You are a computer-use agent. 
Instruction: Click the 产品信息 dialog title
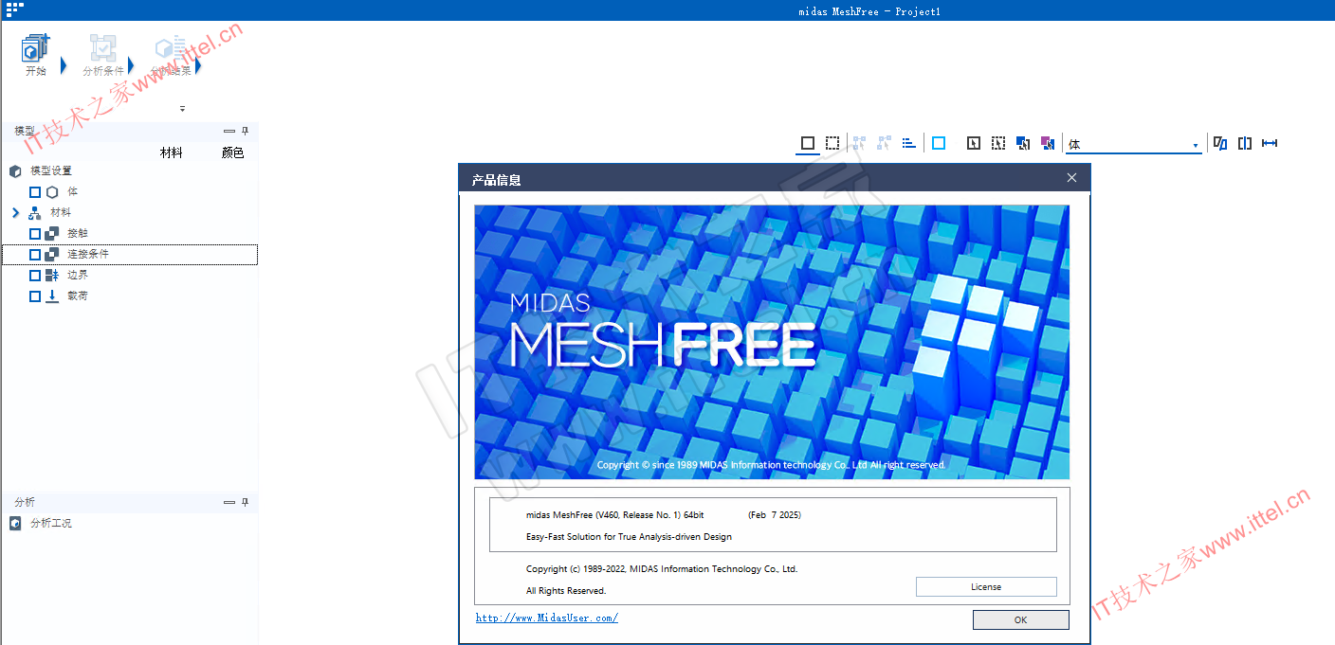(x=496, y=180)
